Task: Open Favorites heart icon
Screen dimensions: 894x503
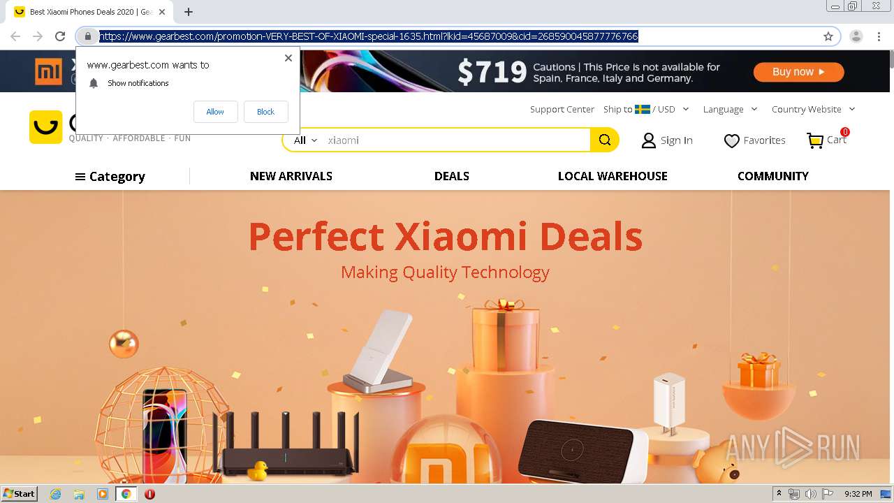Action: [731, 140]
